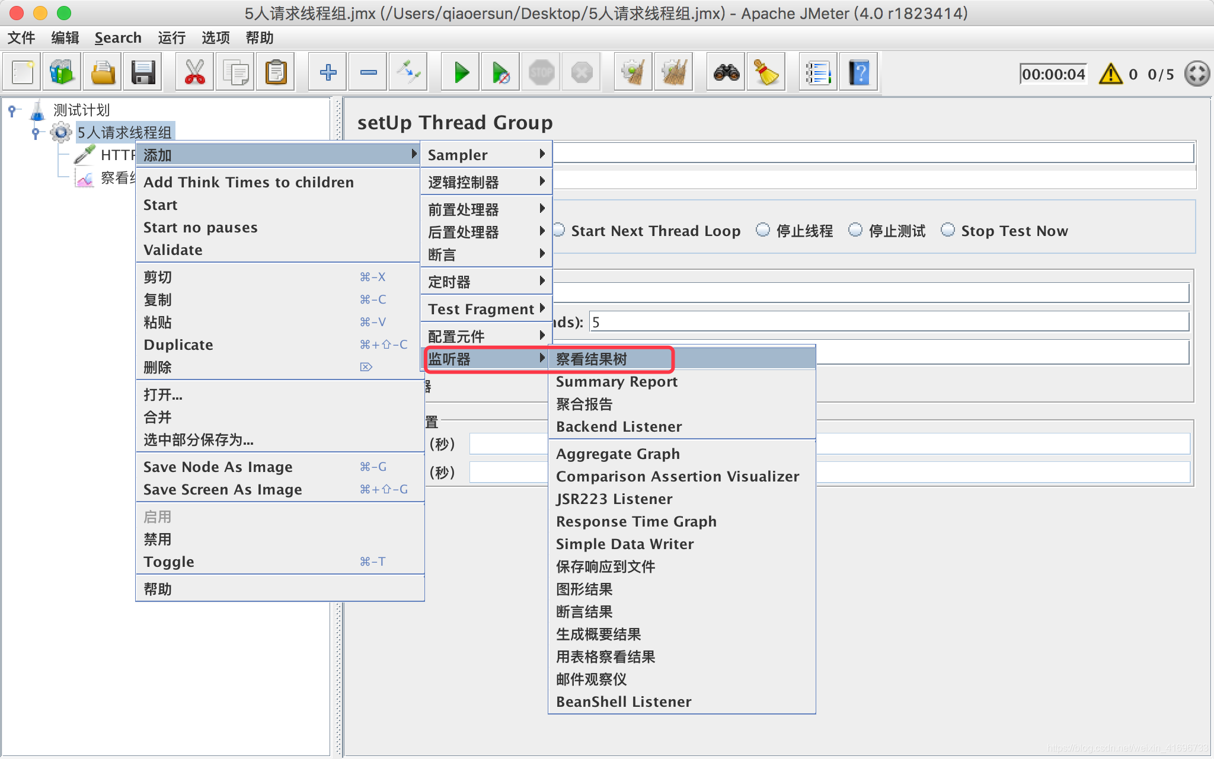This screenshot has width=1214, height=759.
Task: Choose Simple Data Writer listener
Action: pos(682,544)
